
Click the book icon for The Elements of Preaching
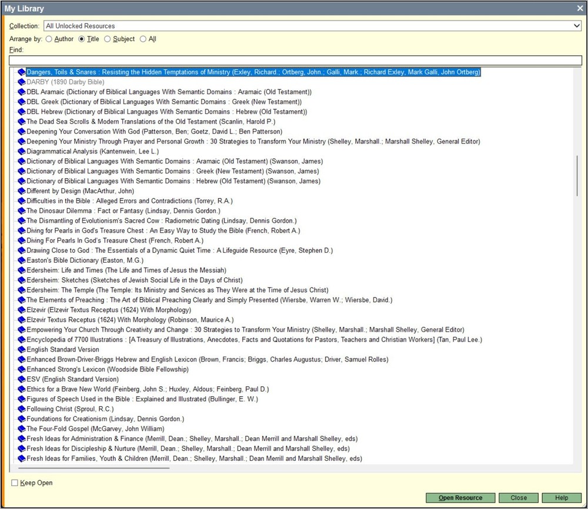click(x=22, y=300)
